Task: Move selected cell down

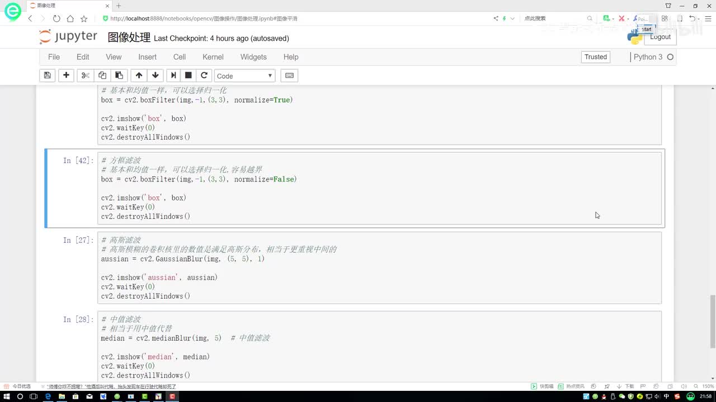Action: point(155,75)
